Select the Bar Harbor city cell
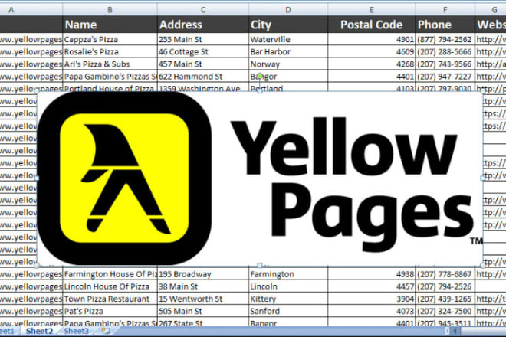This screenshot has height=337, width=506. (288, 51)
